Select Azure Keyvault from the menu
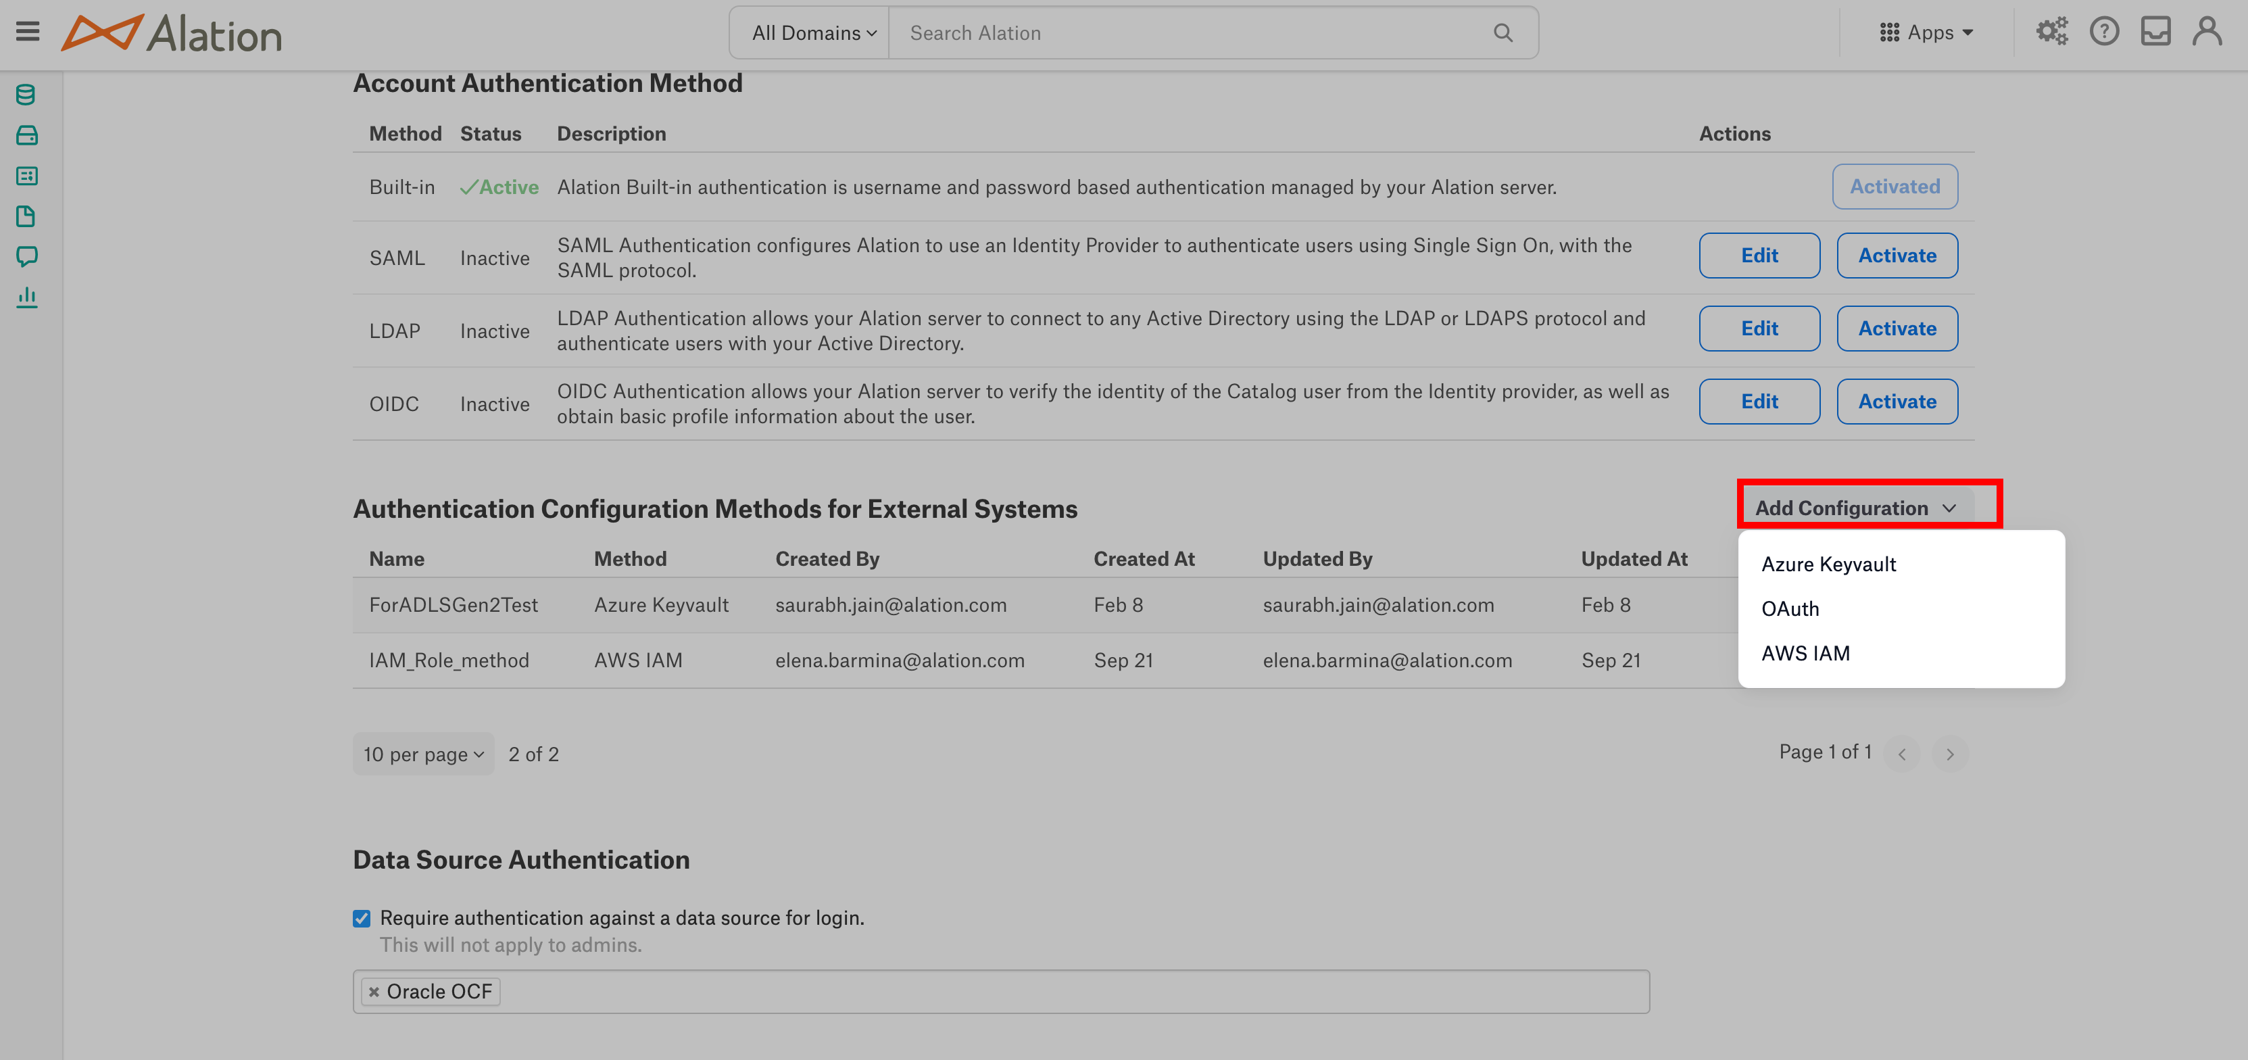 point(1828,564)
